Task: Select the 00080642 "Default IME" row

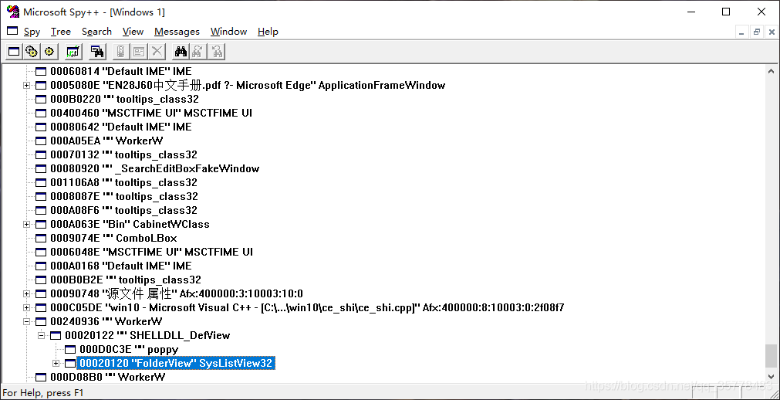Action: click(x=121, y=127)
